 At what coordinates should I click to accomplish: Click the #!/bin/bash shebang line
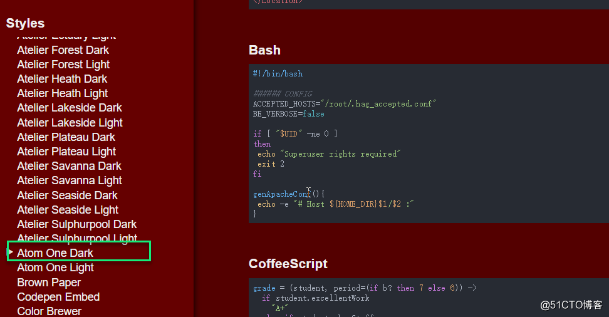coord(278,74)
